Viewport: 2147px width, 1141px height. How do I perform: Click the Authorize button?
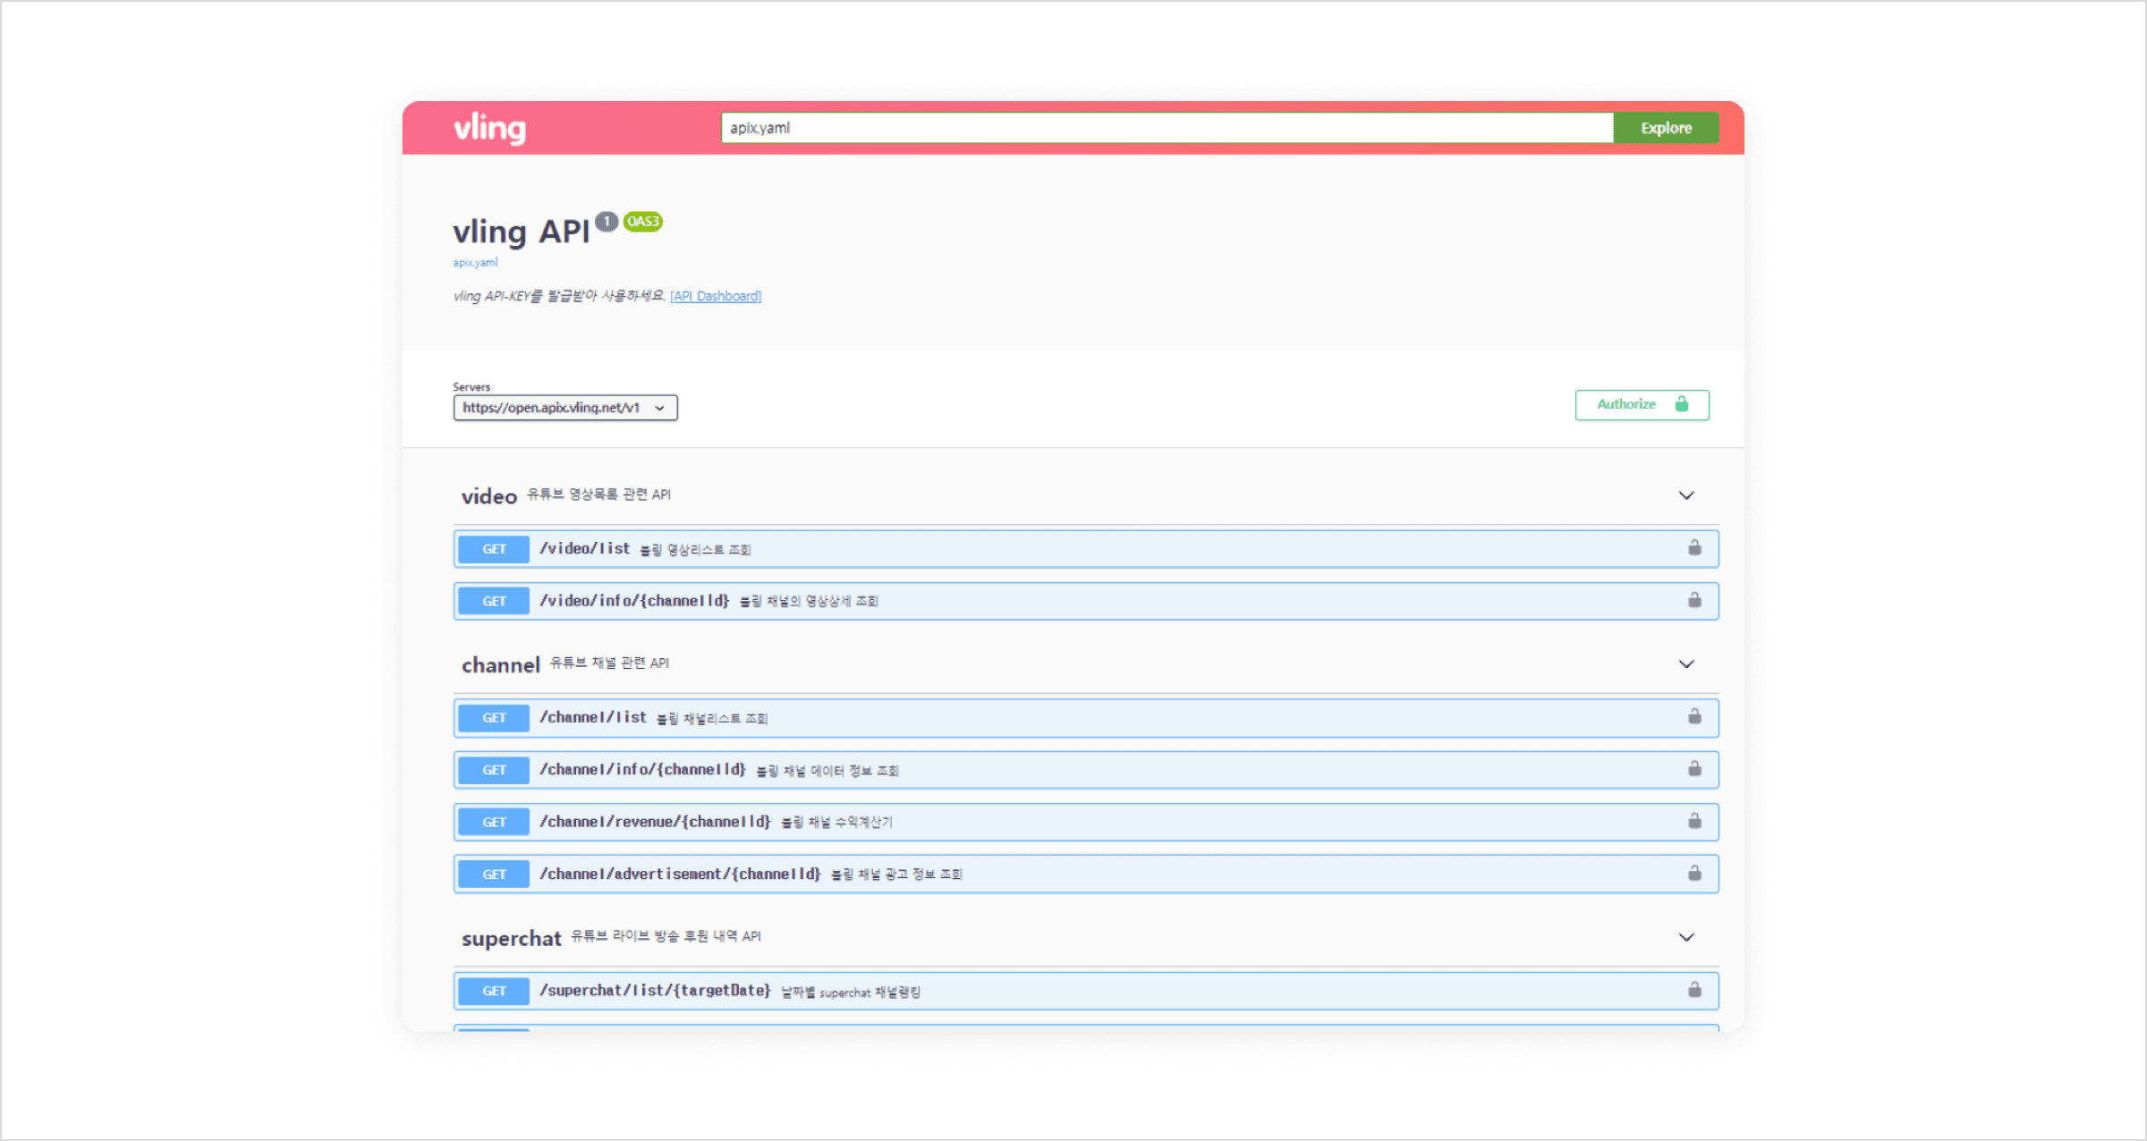pos(1642,404)
